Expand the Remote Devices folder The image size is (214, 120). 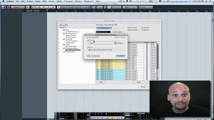point(64,33)
